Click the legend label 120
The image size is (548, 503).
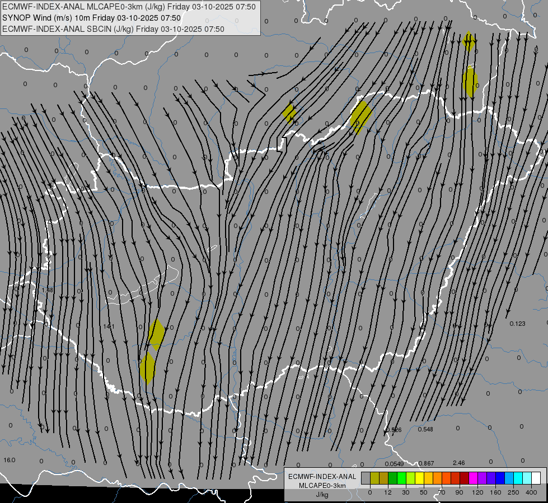coord(477,492)
